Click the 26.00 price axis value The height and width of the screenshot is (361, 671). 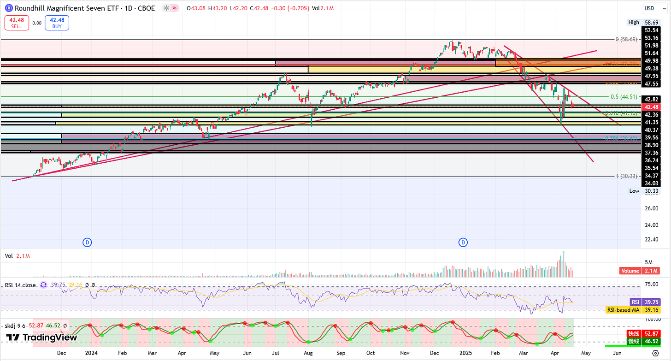click(652, 208)
